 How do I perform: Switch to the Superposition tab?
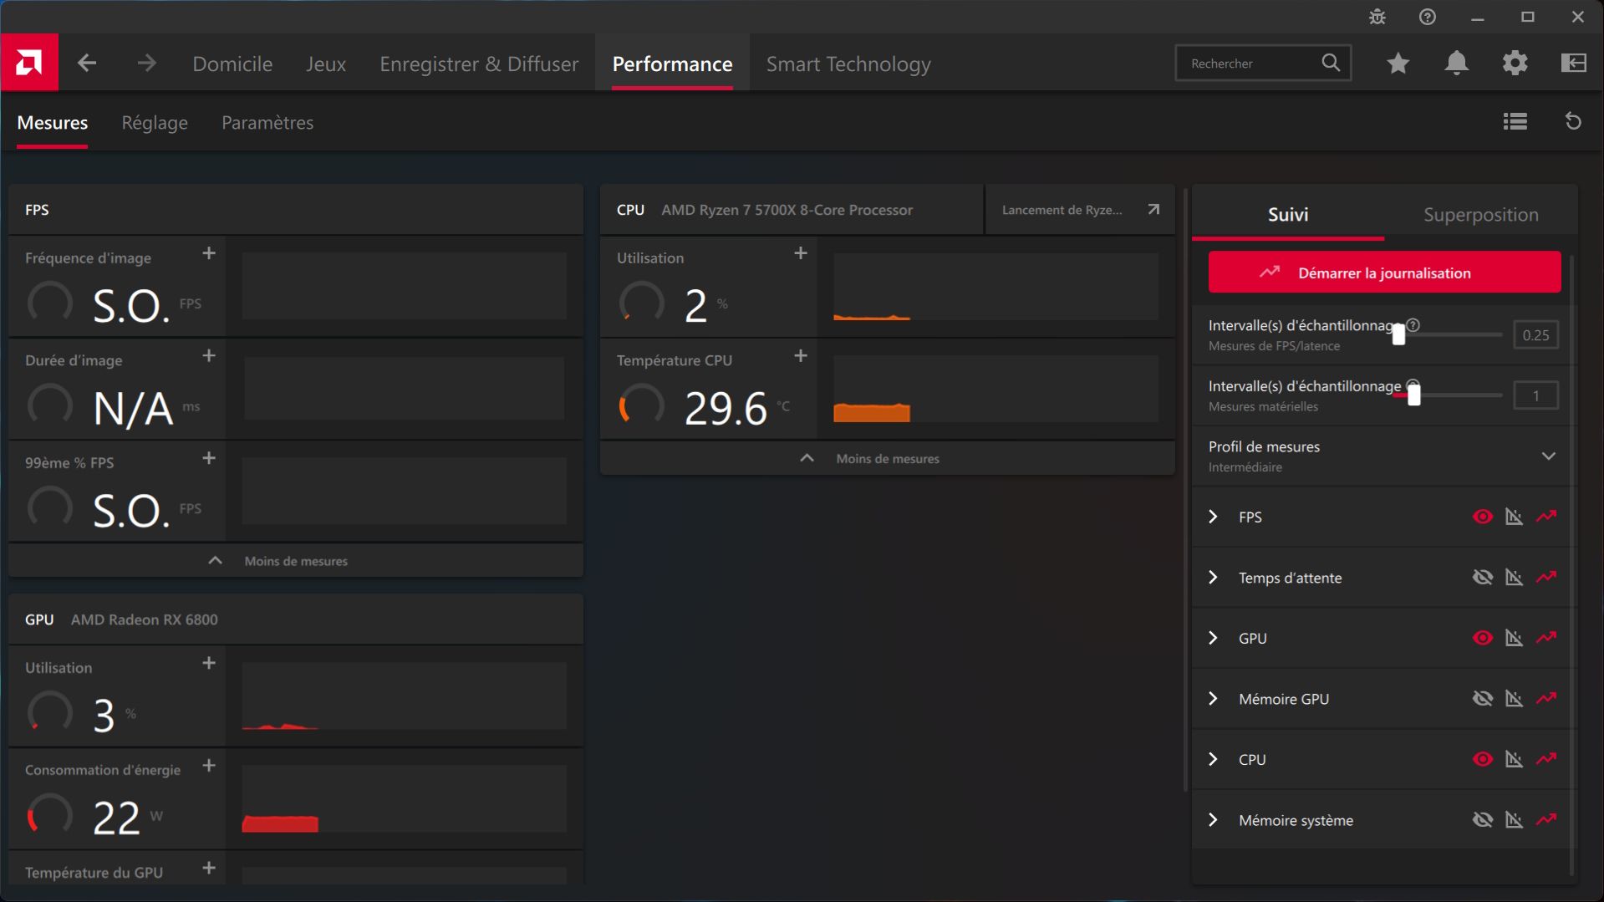point(1480,215)
